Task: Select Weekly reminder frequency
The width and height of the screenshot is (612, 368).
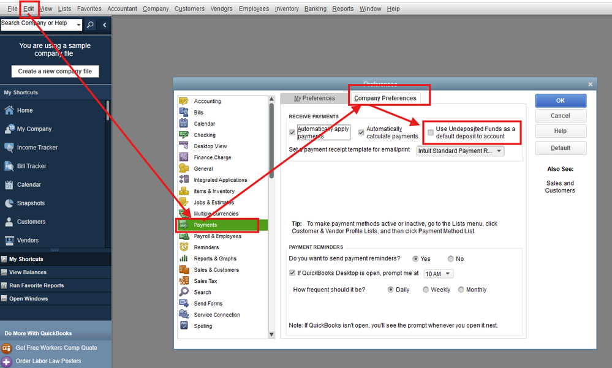Action: (425, 290)
